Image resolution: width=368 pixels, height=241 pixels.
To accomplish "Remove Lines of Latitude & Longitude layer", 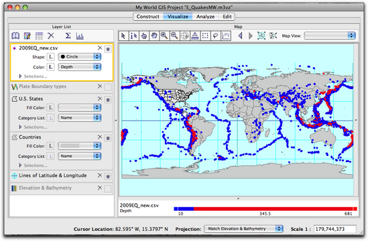I will click(100, 175).
